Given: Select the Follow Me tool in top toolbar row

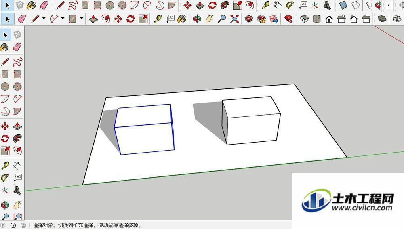Looking at the screenshot, I should (x=225, y=5).
